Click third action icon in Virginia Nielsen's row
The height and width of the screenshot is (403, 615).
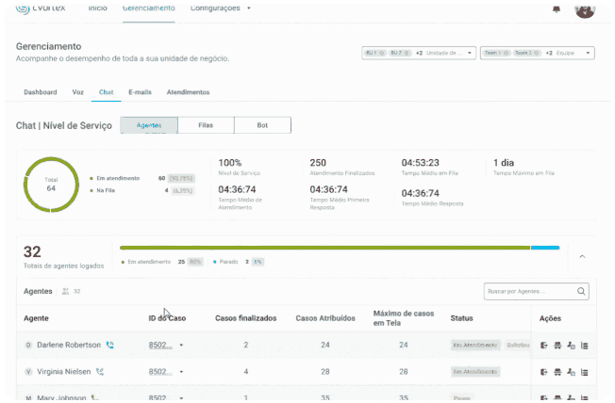pos(572,372)
